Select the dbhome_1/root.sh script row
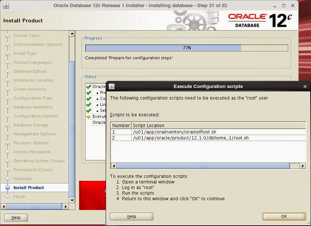This screenshot has height=226, width=311. click(208, 138)
